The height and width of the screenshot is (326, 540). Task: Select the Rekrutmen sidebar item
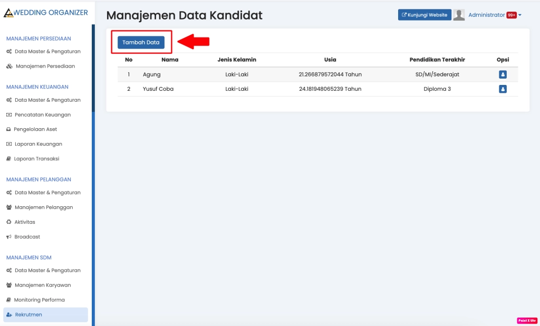coord(28,314)
